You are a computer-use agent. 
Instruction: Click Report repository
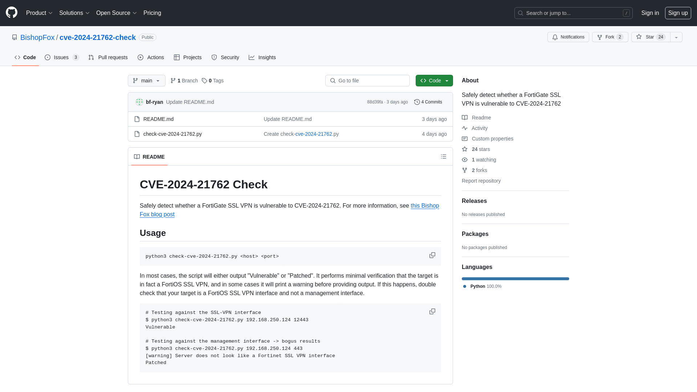click(481, 181)
